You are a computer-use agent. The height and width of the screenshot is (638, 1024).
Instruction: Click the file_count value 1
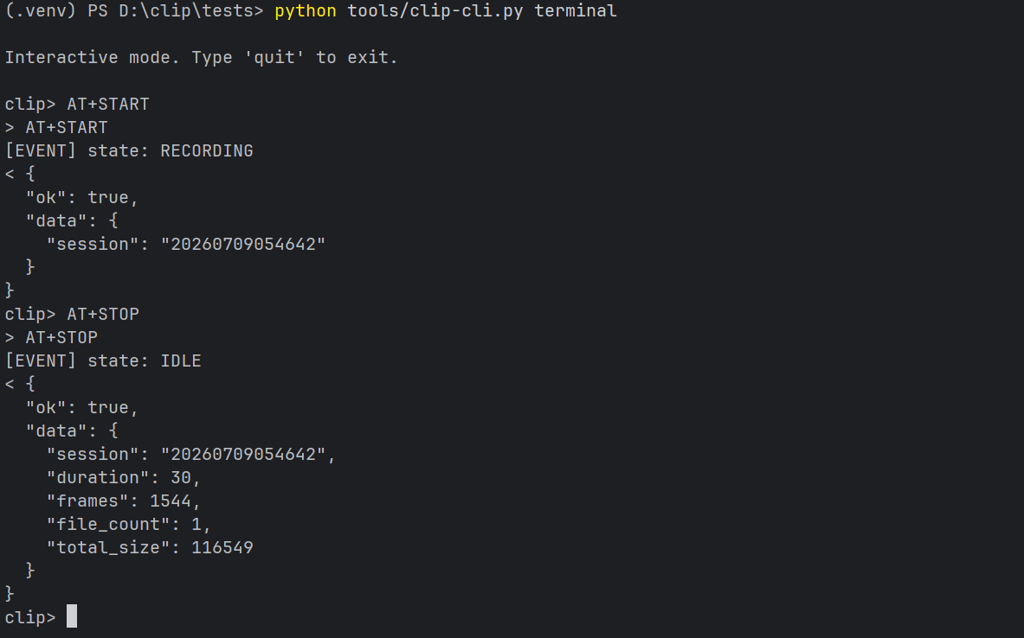[196, 525]
